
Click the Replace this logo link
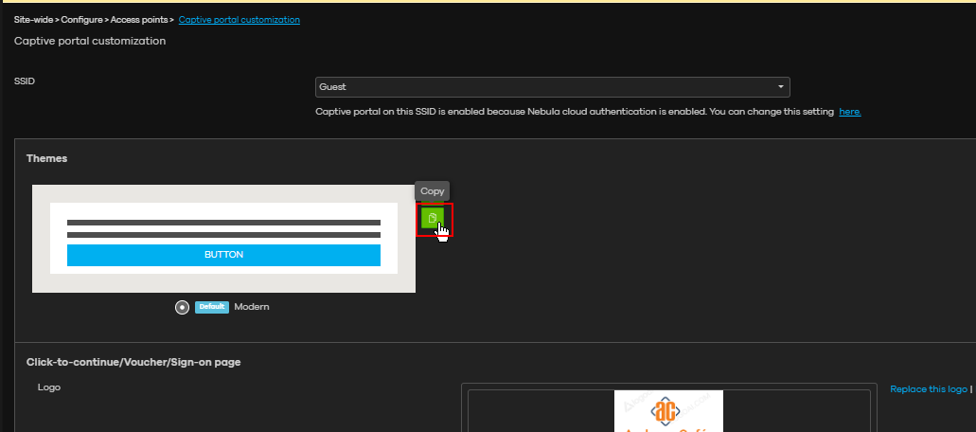[x=928, y=389]
